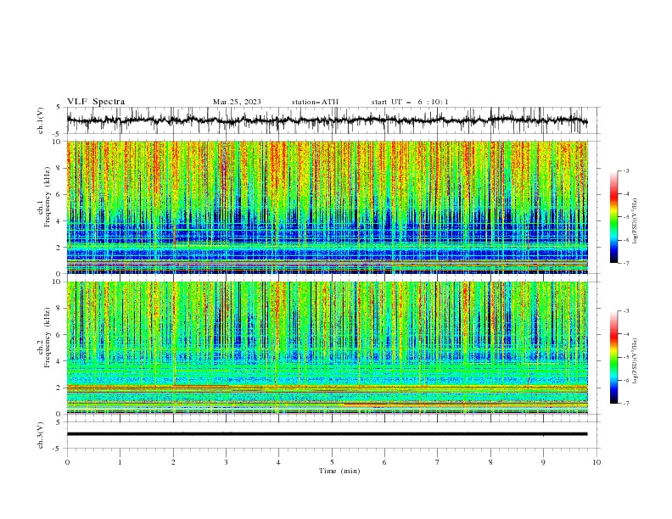
Task: Click inside the ch.2 spectrogram panel
Action: (327, 348)
